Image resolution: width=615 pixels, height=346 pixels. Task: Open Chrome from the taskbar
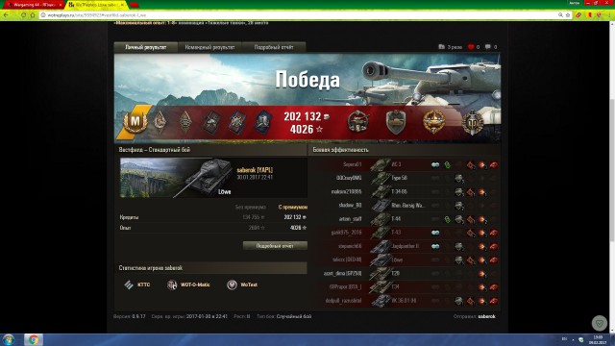click(x=34, y=339)
